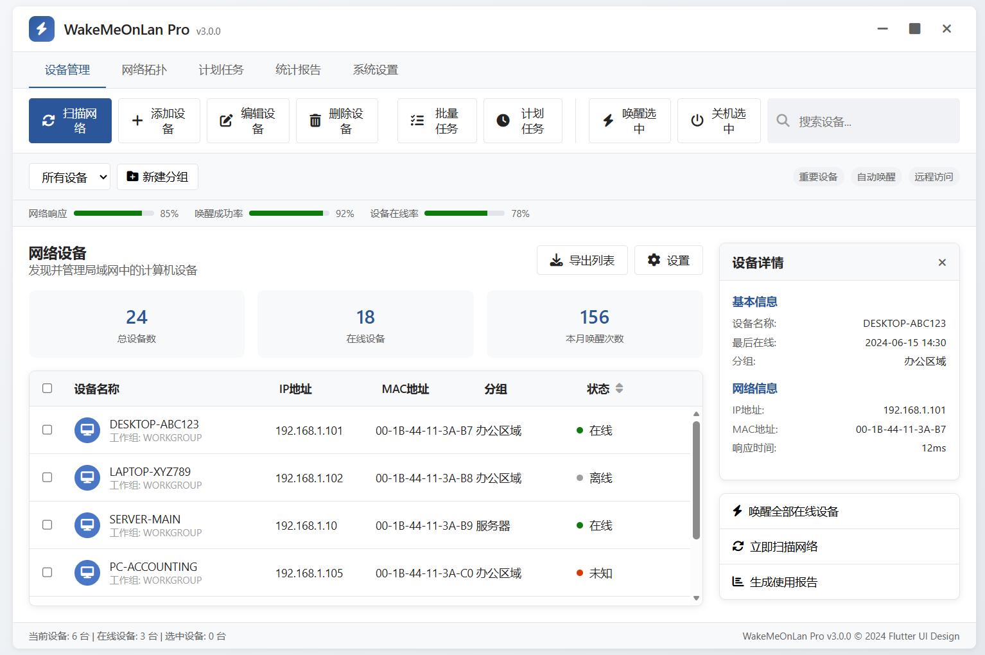Click the MAC地址 column header
This screenshot has height=655, width=985.
tap(405, 389)
